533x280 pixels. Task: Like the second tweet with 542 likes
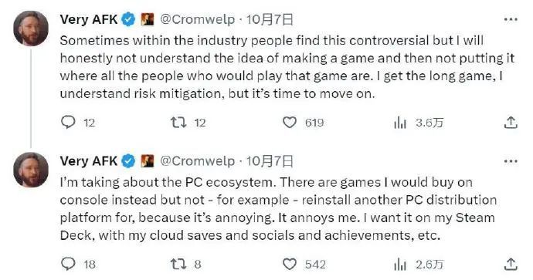pyautogui.click(x=290, y=264)
